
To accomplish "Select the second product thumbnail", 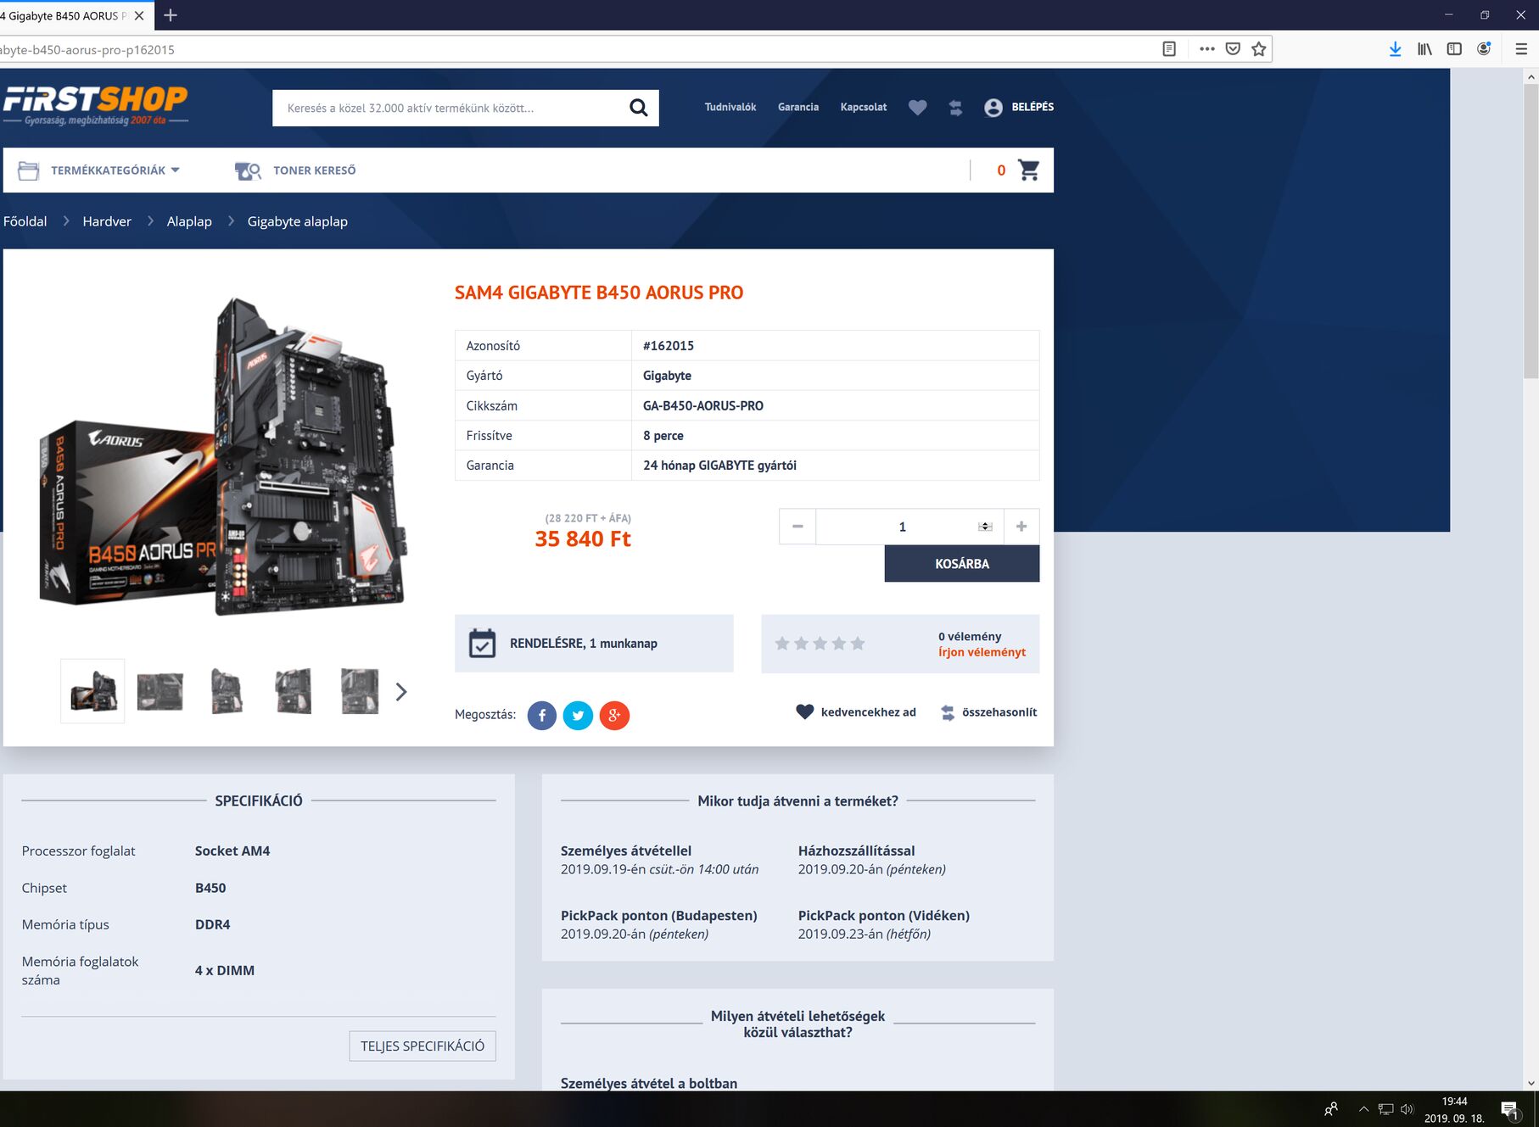I will point(159,691).
